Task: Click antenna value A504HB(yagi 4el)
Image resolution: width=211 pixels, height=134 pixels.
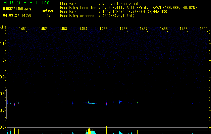Action: (118, 16)
